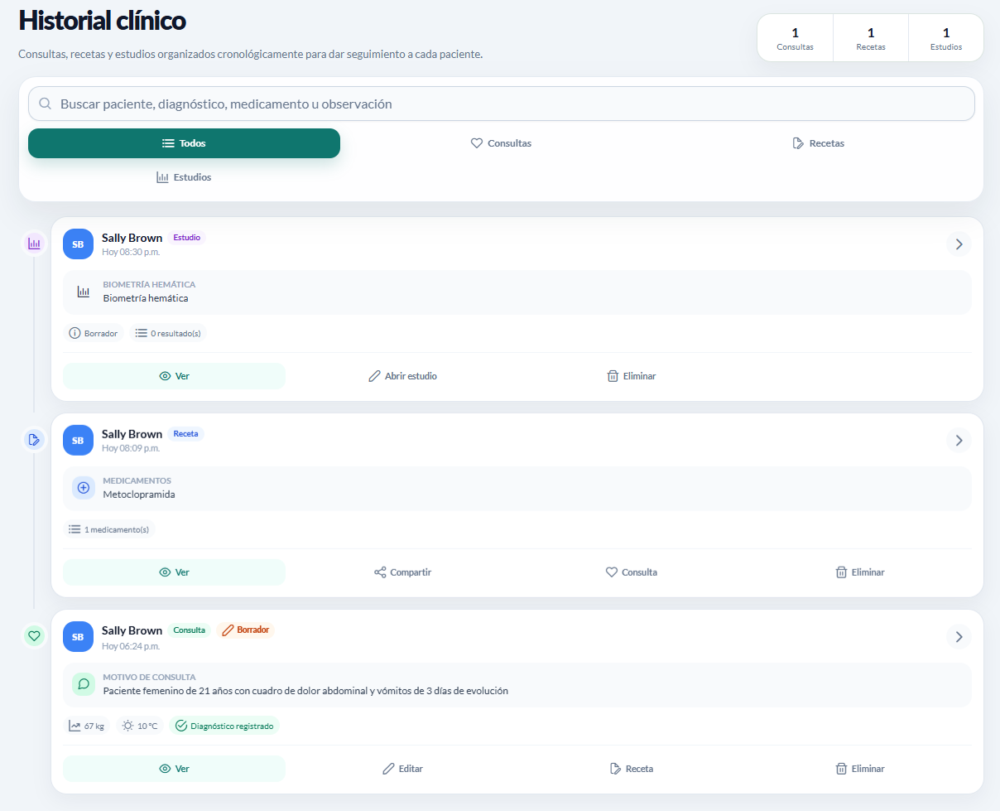The image size is (1000, 811).
Task: Click the Motivo de consulta speech icon
Action: 84,684
